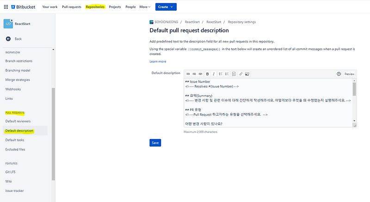Apply Heading 1 formatting in editor
Image resolution: width=370 pixels, height=202 pixels.
[x=188, y=74]
